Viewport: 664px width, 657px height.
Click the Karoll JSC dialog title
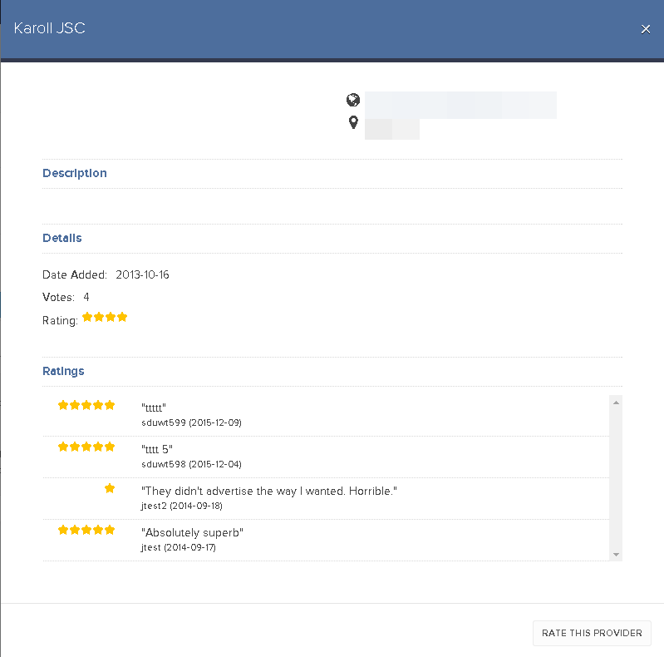[x=50, y=28]
